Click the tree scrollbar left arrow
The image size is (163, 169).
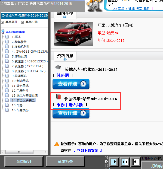pyautogui.click(x=3, y=152)
